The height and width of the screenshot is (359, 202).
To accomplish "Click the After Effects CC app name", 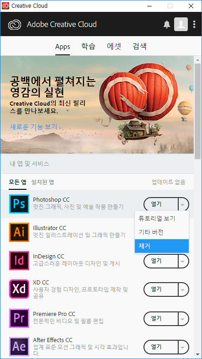I will [x=53, y=340].
